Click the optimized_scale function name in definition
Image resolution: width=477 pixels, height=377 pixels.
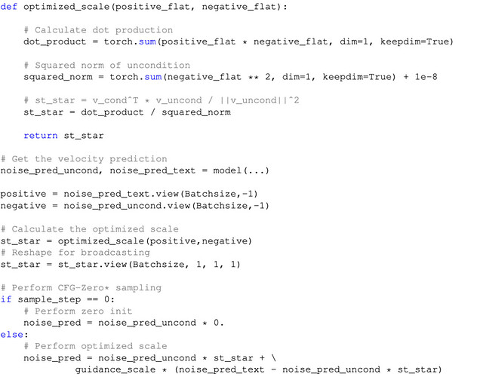66,7
